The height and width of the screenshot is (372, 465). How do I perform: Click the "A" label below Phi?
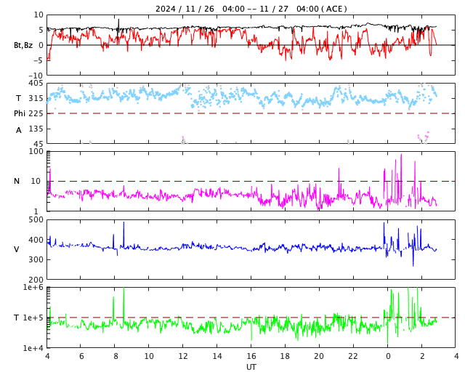coord(19,130)
